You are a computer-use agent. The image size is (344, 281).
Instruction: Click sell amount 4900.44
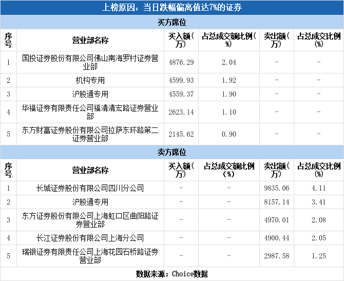[277, 238]
